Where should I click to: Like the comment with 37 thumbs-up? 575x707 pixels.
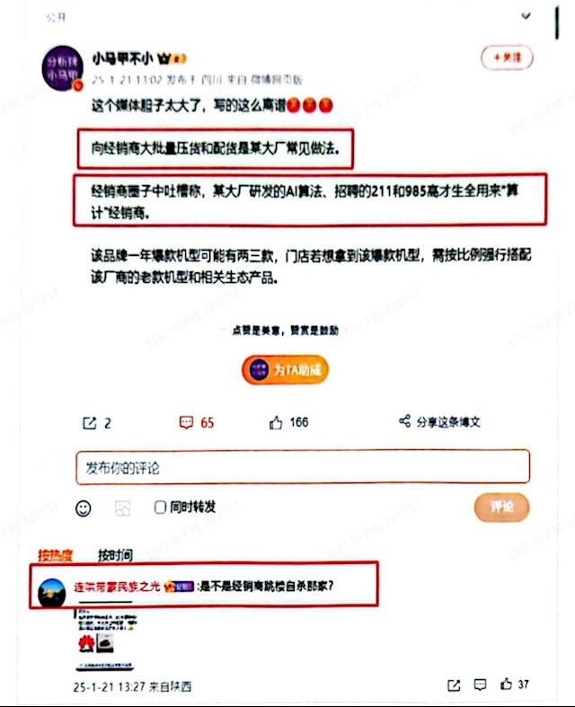click(507, 684)
